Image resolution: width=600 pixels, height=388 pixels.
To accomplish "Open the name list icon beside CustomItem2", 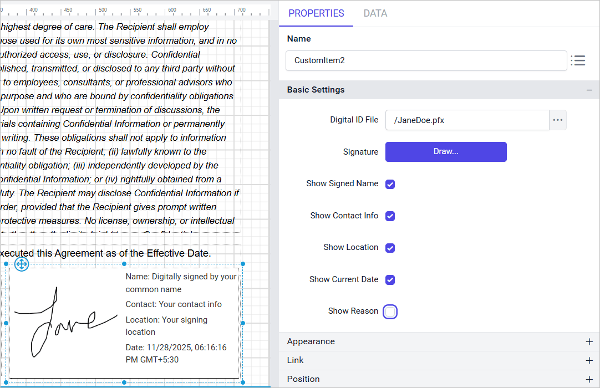I will 578,60.
